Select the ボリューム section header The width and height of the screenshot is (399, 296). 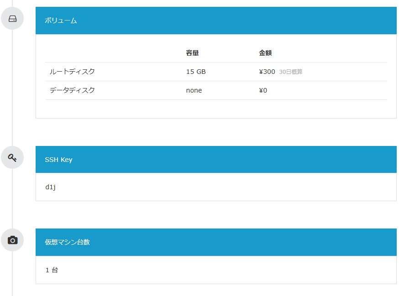216,21
